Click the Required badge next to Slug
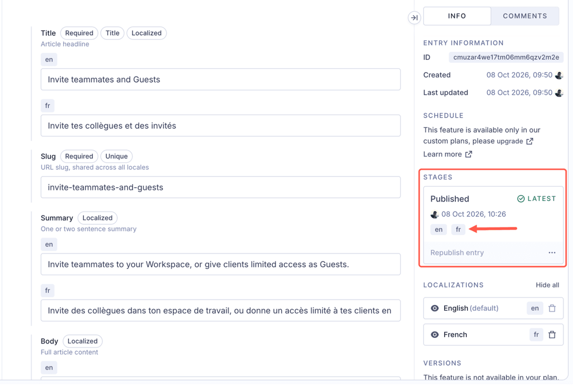The height and width of the screenshot is (385, 573). (79, 156)
